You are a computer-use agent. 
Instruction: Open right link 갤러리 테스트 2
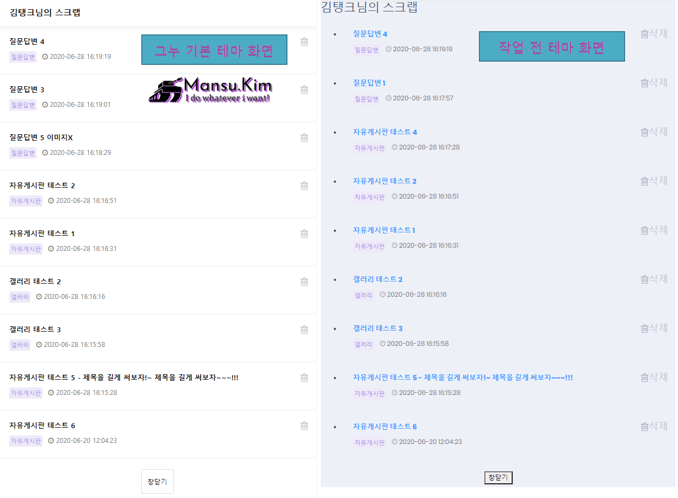tap(377, 279)
